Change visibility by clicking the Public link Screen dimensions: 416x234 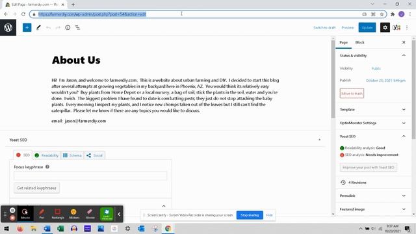tap(376, 68)
